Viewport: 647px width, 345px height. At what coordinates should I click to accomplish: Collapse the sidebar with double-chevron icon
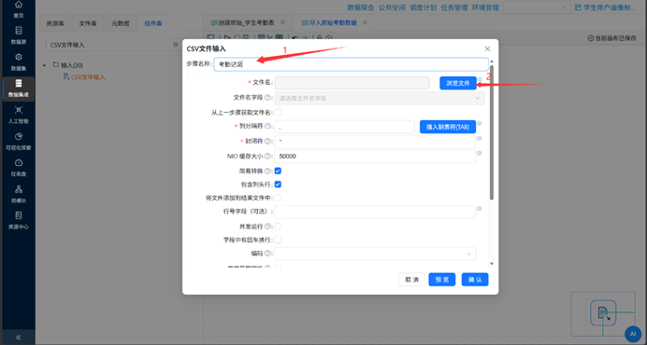click(x=18, y=338)
